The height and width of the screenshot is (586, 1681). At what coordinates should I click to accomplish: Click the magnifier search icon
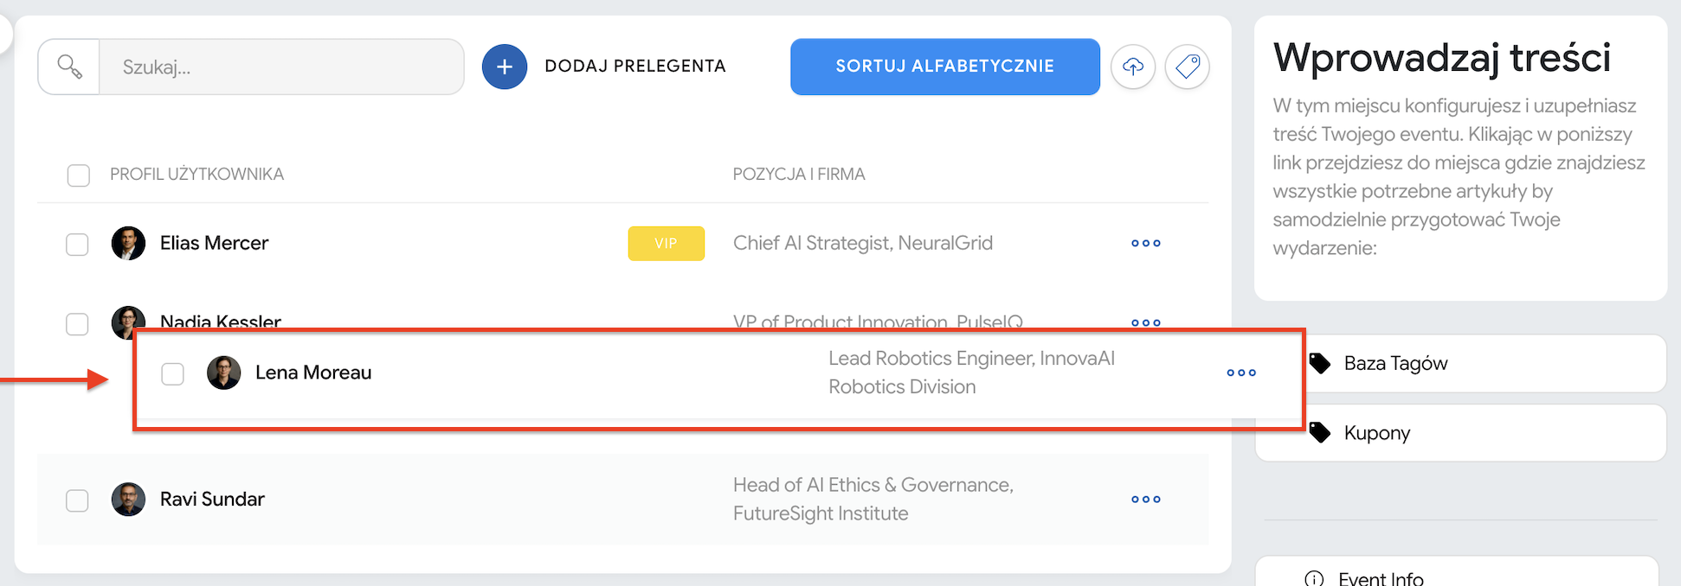[x=69, y=67]
